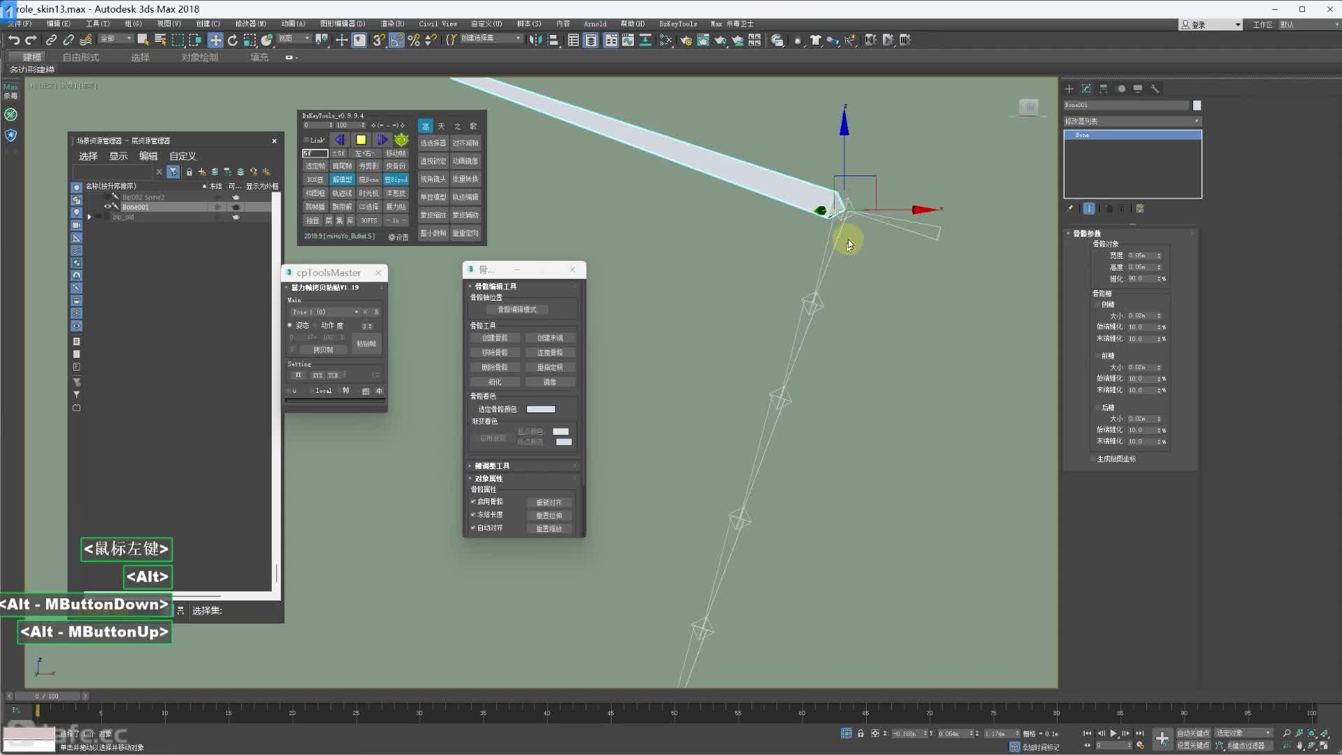The height and width of the screenshot is (755, 1342).
Task: Toggle the Angle Snap icon
Action: [x=396, y=41]
